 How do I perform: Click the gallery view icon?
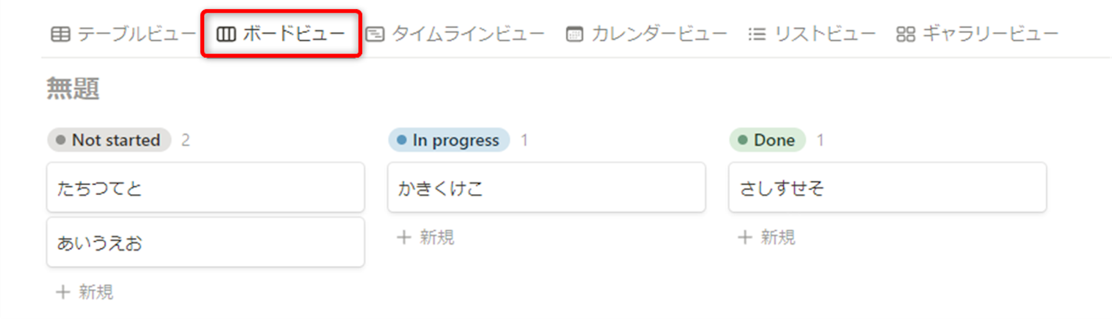(x=905, y=35)
